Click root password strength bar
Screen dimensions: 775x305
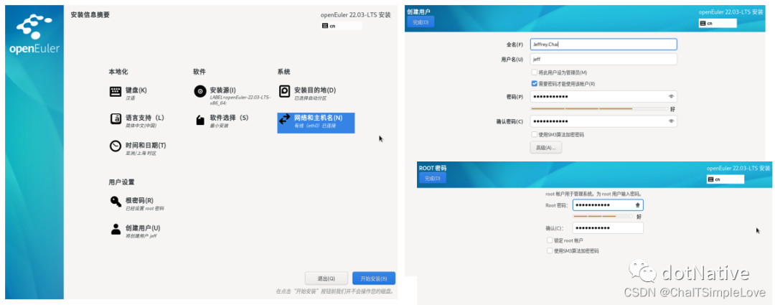click(603, 216)
